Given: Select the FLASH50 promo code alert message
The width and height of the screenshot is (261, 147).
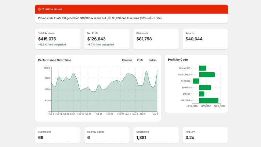Looking at the screenshot, I should (x=100, y=18).
